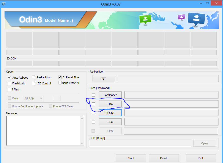
Task: Click the Bootloader file button
Action: [110, 95]
